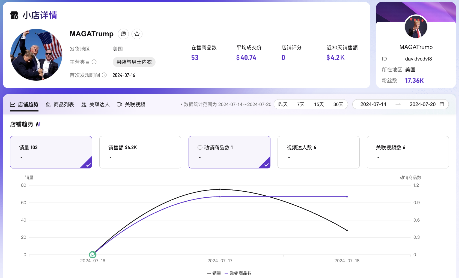Click the green marker on the chart
The width and height of the screenshot is (459, 278).
click(x=93, y=255)
